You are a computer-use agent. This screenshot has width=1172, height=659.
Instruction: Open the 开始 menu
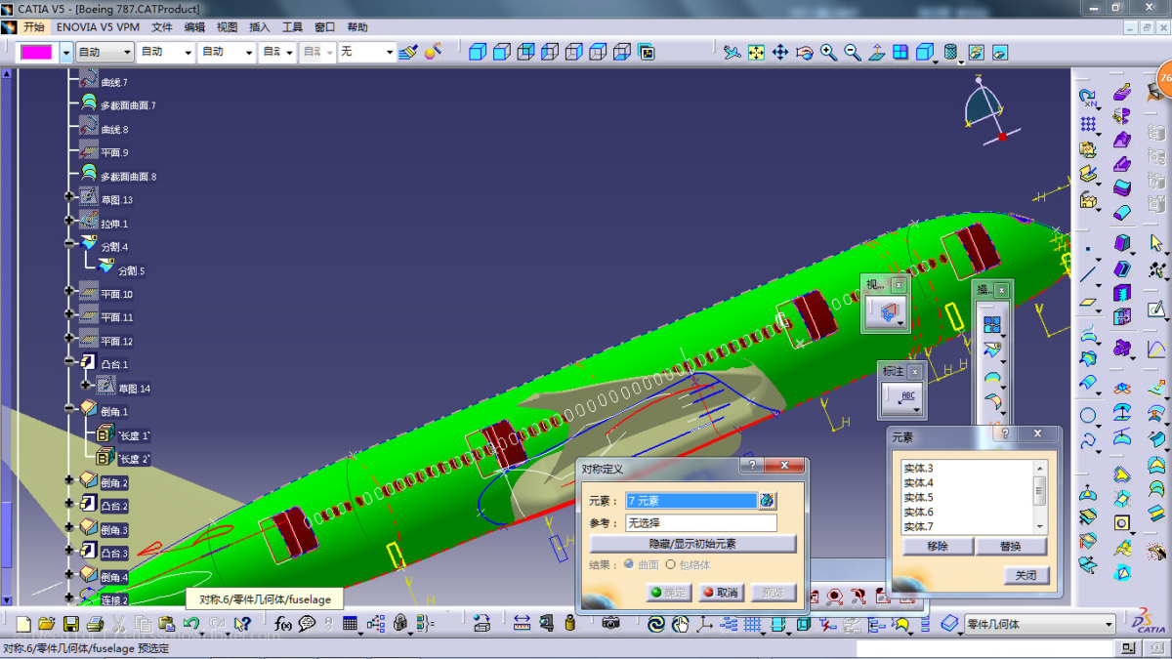point(33,27)
